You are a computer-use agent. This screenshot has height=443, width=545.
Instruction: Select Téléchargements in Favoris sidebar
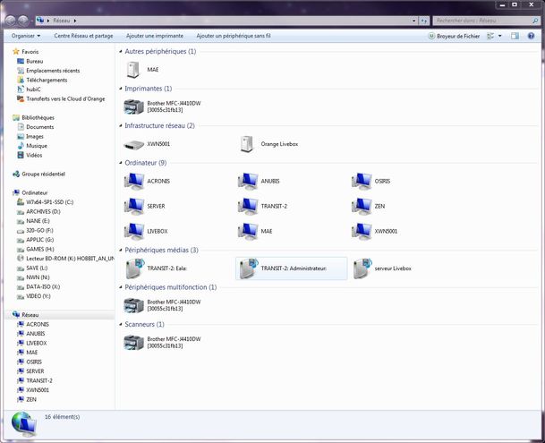click(x=47, y=80)
